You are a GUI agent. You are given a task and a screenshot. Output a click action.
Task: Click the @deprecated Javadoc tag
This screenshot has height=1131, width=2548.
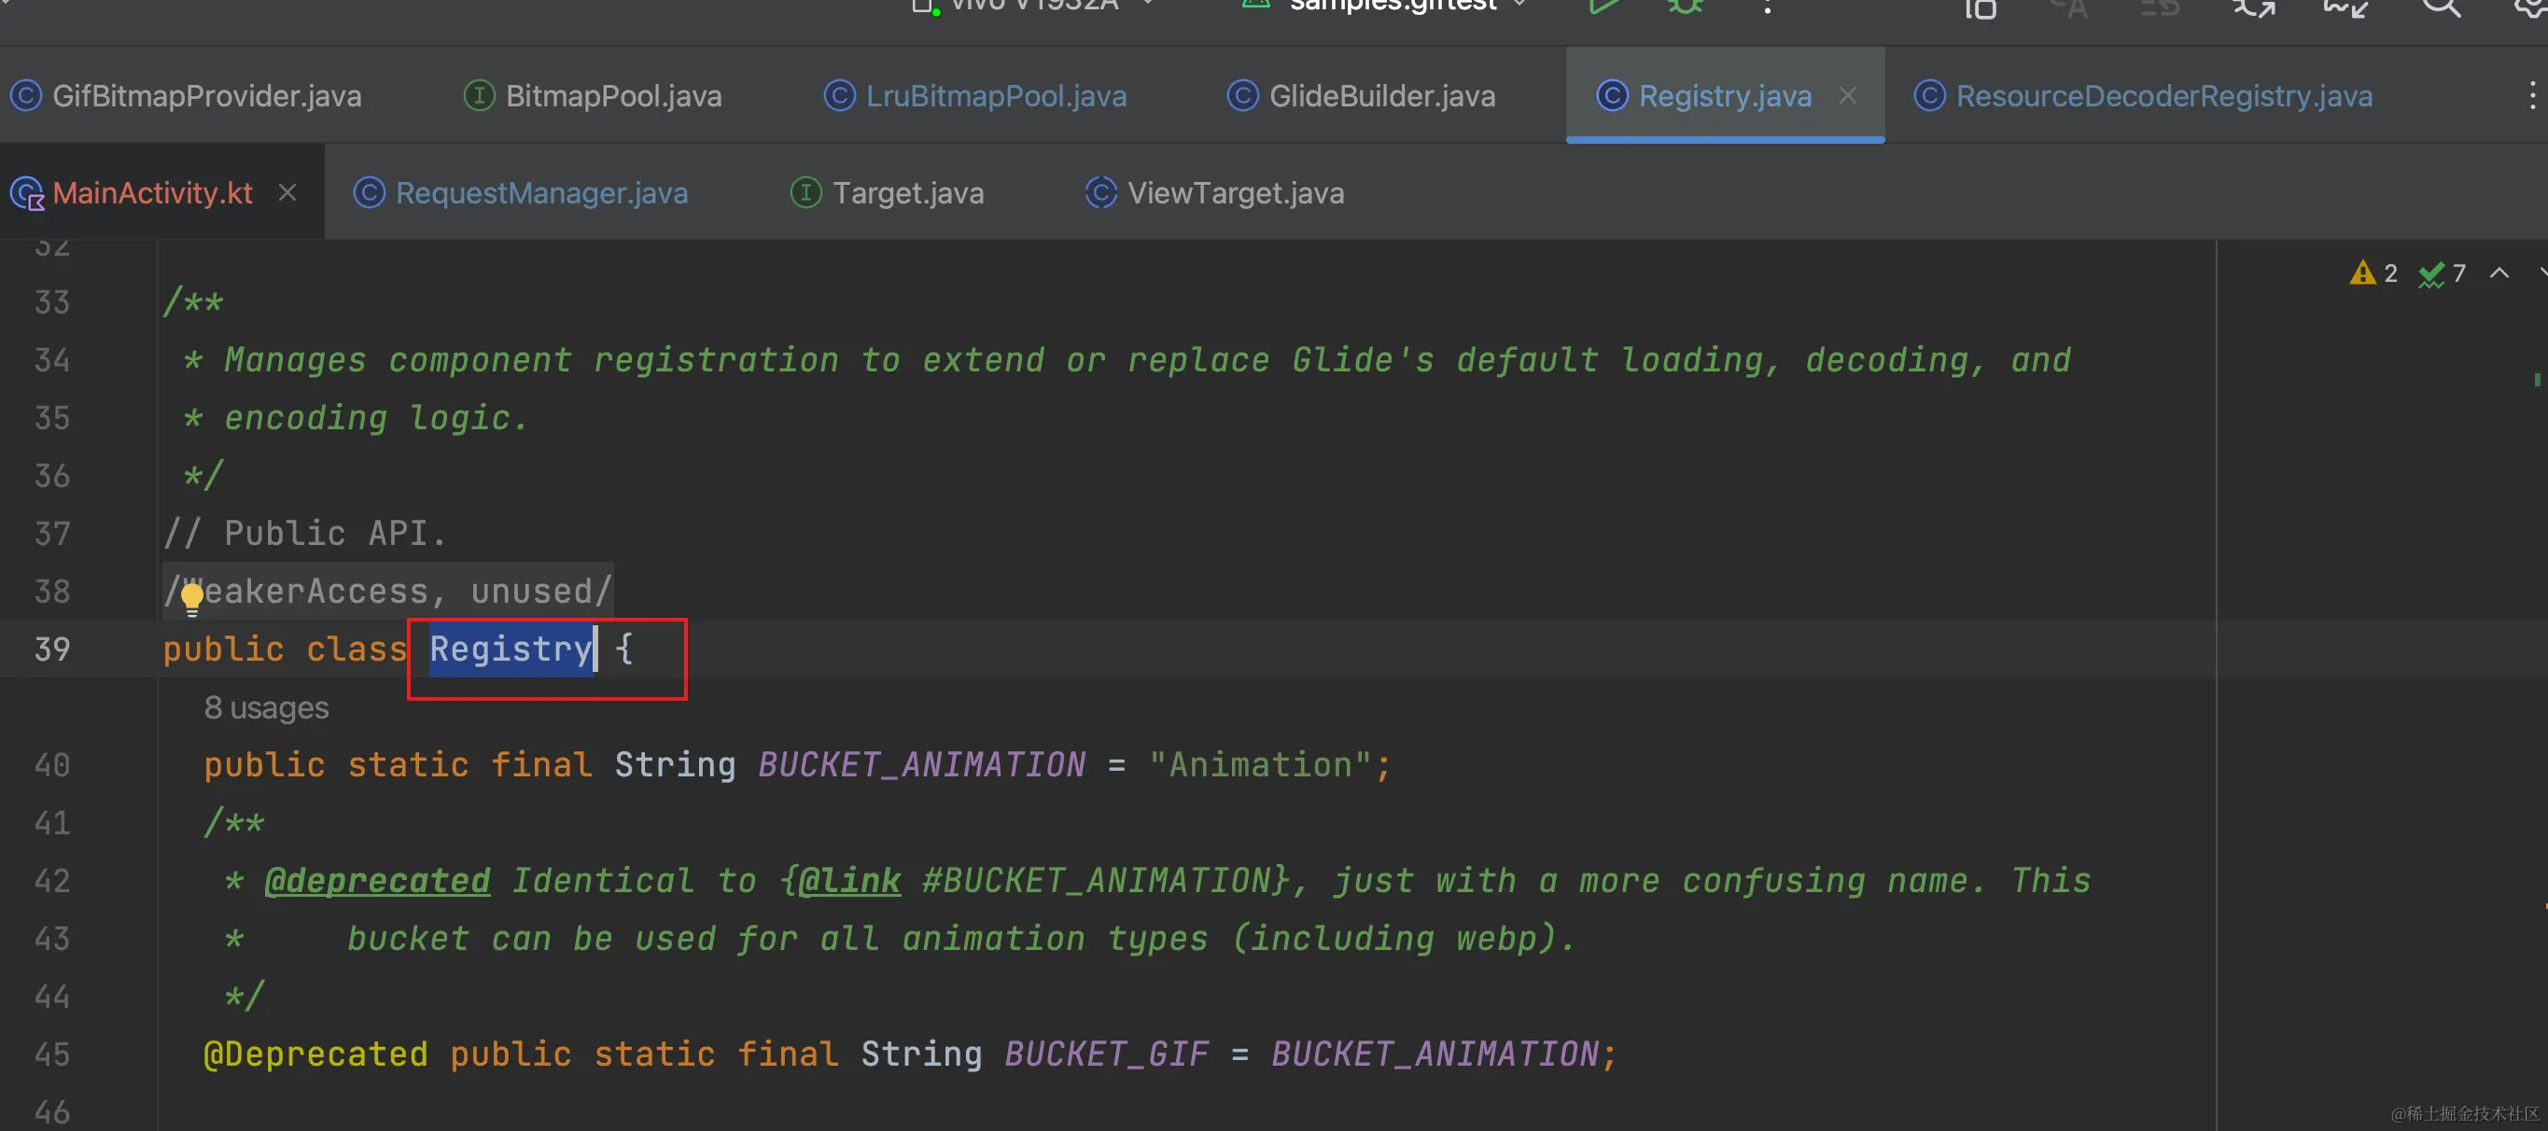pyautogui.click(x=377, y=880)
